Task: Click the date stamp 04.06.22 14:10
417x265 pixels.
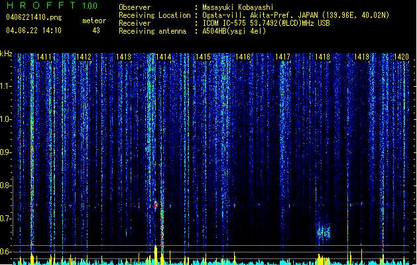Action: point(34,30)
